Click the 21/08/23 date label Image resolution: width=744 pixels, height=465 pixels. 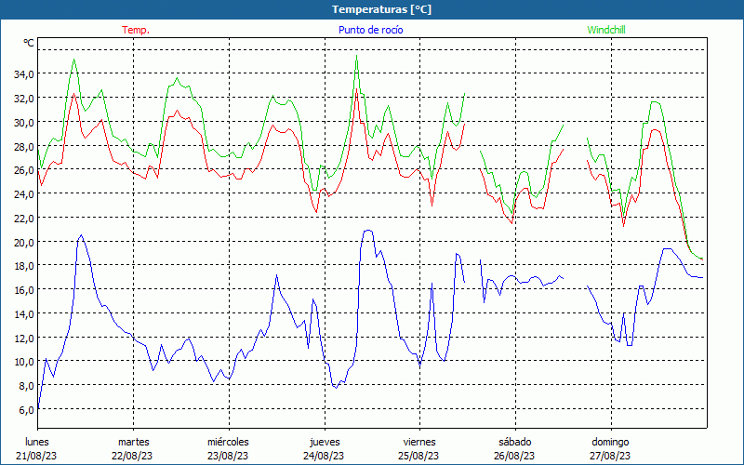(36, 456)
